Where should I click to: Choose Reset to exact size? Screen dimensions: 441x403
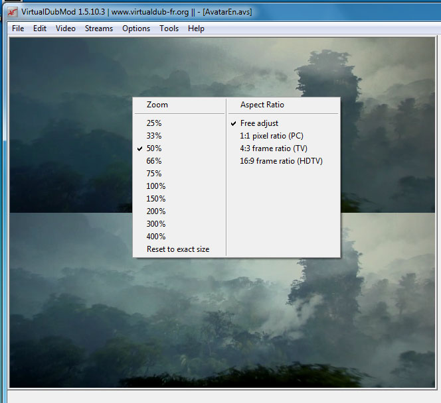pyautogui.click(x=179, y=249)
